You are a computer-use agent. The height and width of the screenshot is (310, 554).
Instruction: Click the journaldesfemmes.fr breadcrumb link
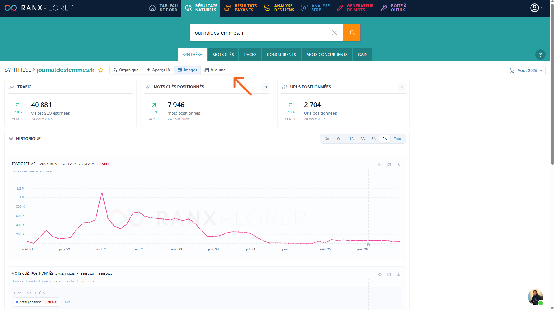pos(66,70)
